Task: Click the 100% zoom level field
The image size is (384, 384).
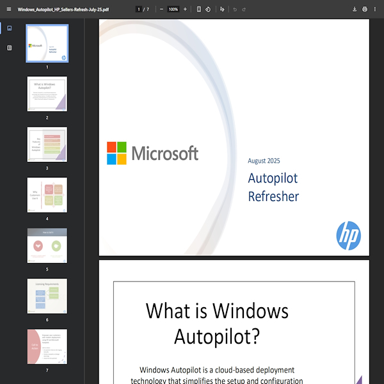Action: click(x=173, y=10)
